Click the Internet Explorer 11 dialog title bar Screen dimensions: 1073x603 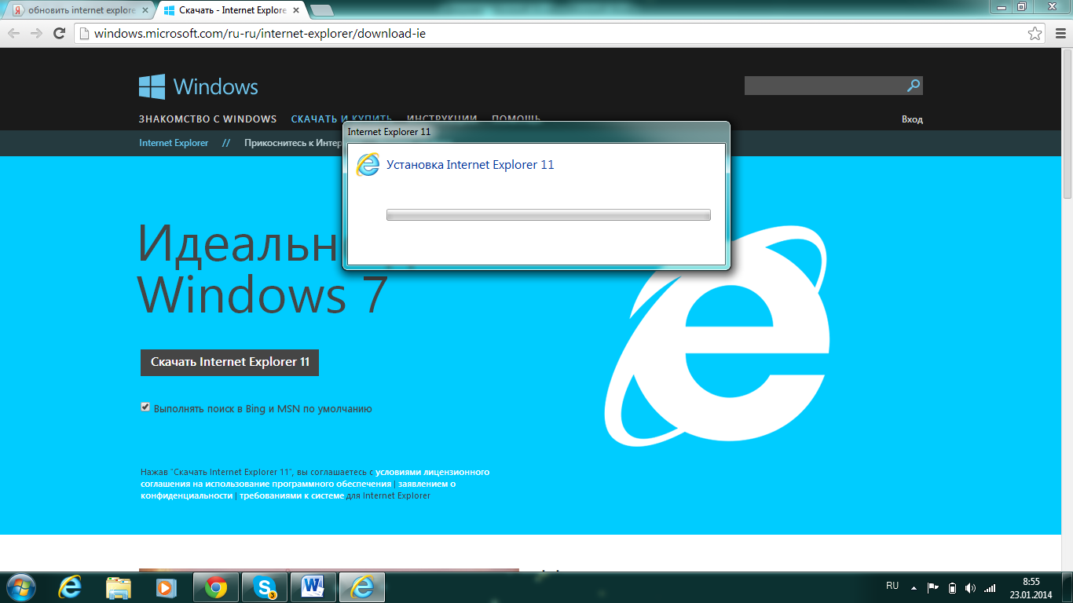[x=536, y=132]
